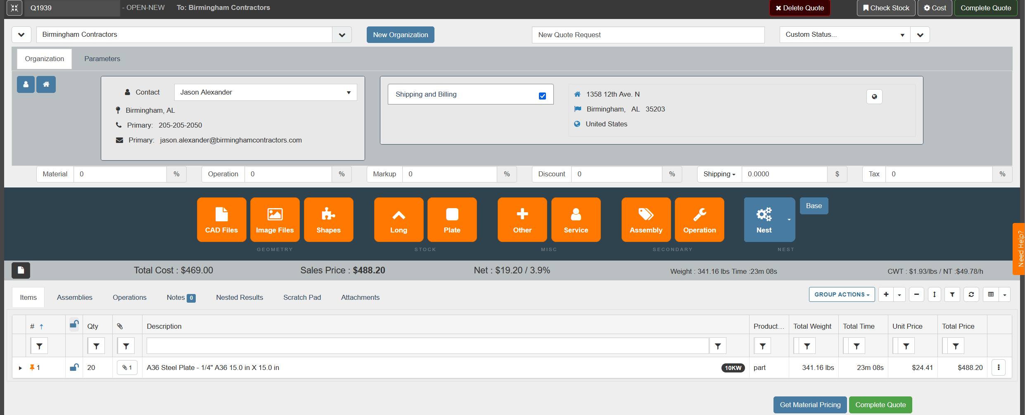The height and width of the screenshot is (415, 1025).
Task: Switch to the Parameters tab
Action: pos(102,59)
